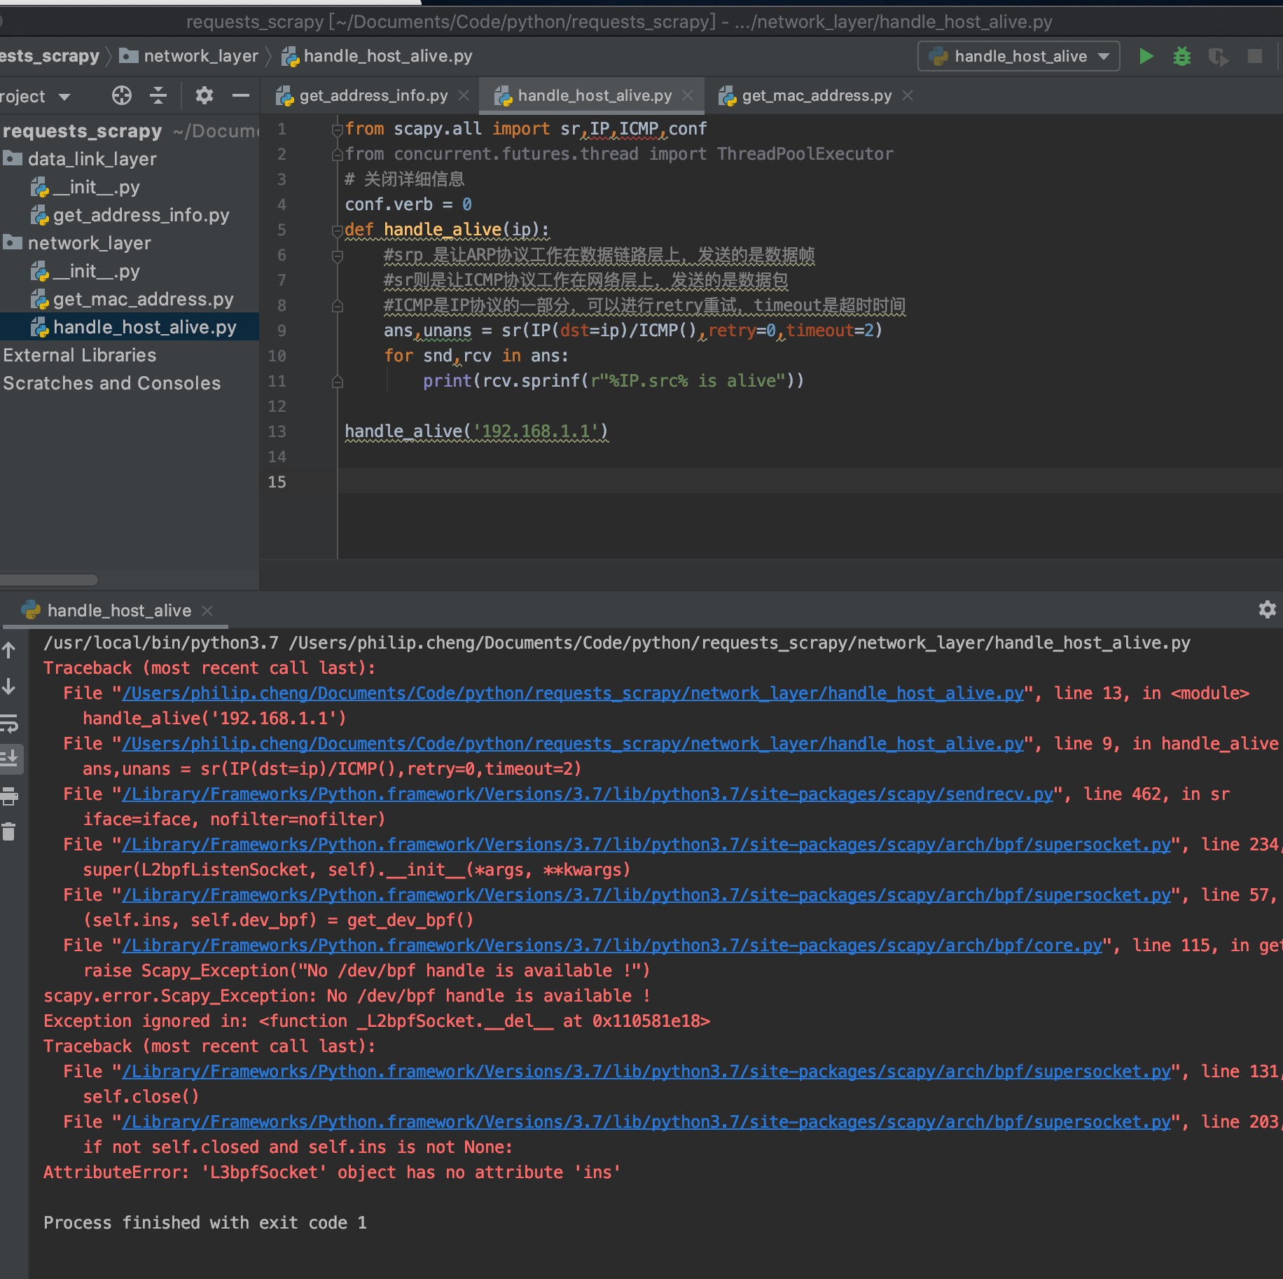Click the conf.verb = 0 statement
1283x1279 pixels.
click(x=408, y=205)
